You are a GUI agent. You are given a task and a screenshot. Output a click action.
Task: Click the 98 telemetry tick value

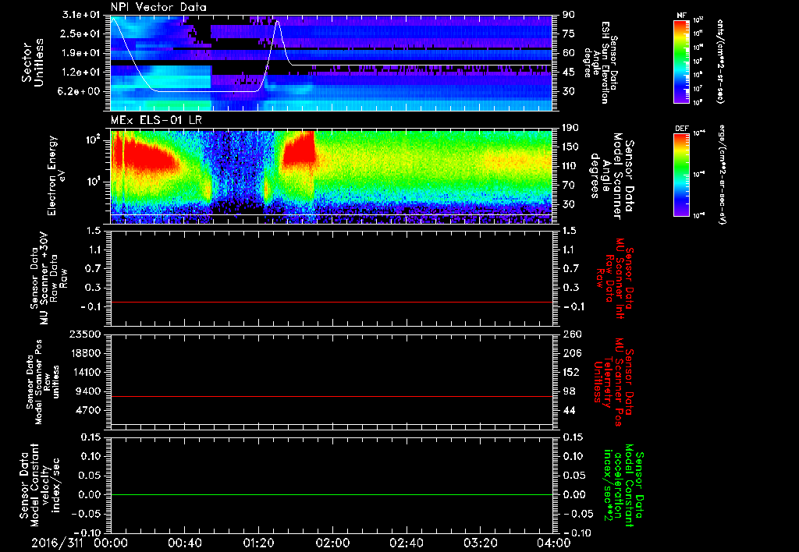(x=569, y=391)
